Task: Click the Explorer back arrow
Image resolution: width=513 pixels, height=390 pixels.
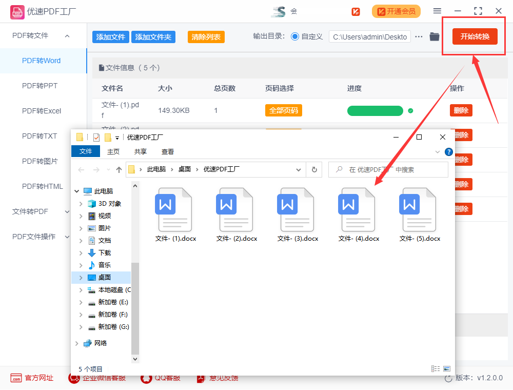Action: pos(81,169)
